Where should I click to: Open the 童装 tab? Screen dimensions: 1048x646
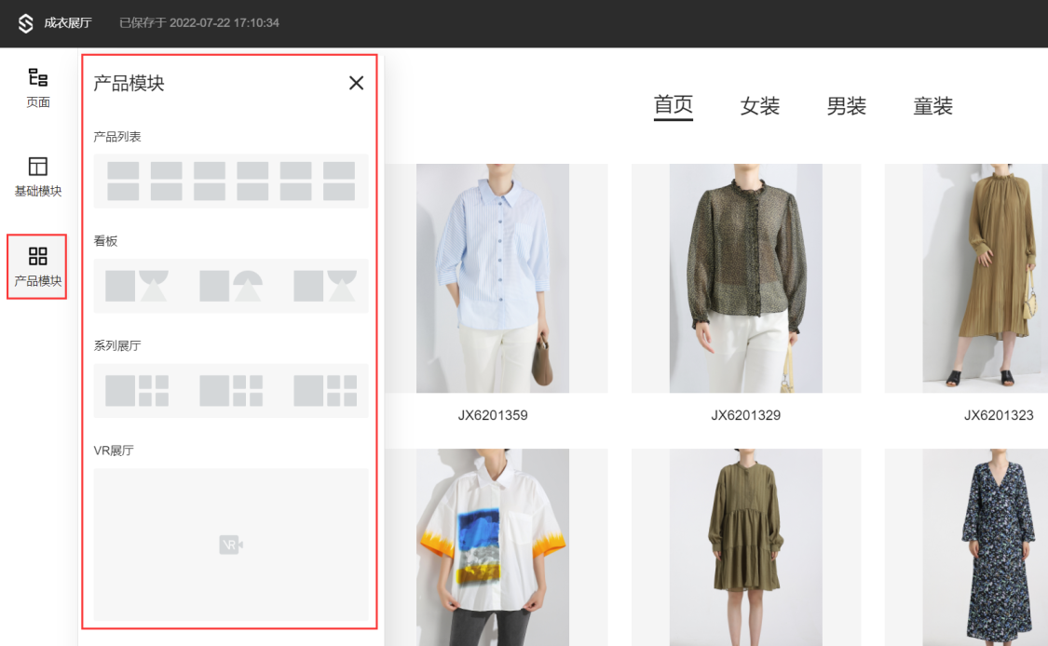932,106
